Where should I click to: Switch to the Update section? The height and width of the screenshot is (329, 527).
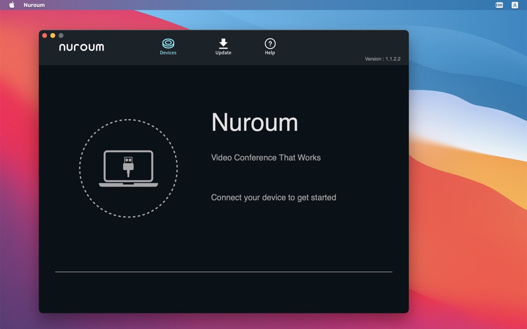[223, 46]
